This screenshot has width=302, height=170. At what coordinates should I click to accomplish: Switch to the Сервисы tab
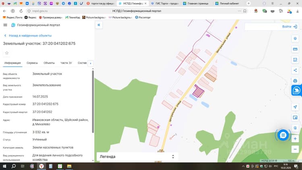click(x=32, y=63)
